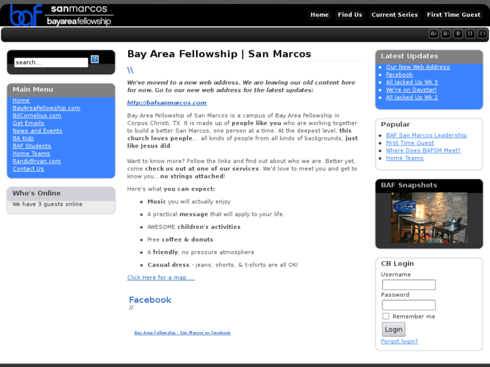Open Get Emails menu link
Image resolution: width=490 pixels, height=367 pixels.
(28, 123)
